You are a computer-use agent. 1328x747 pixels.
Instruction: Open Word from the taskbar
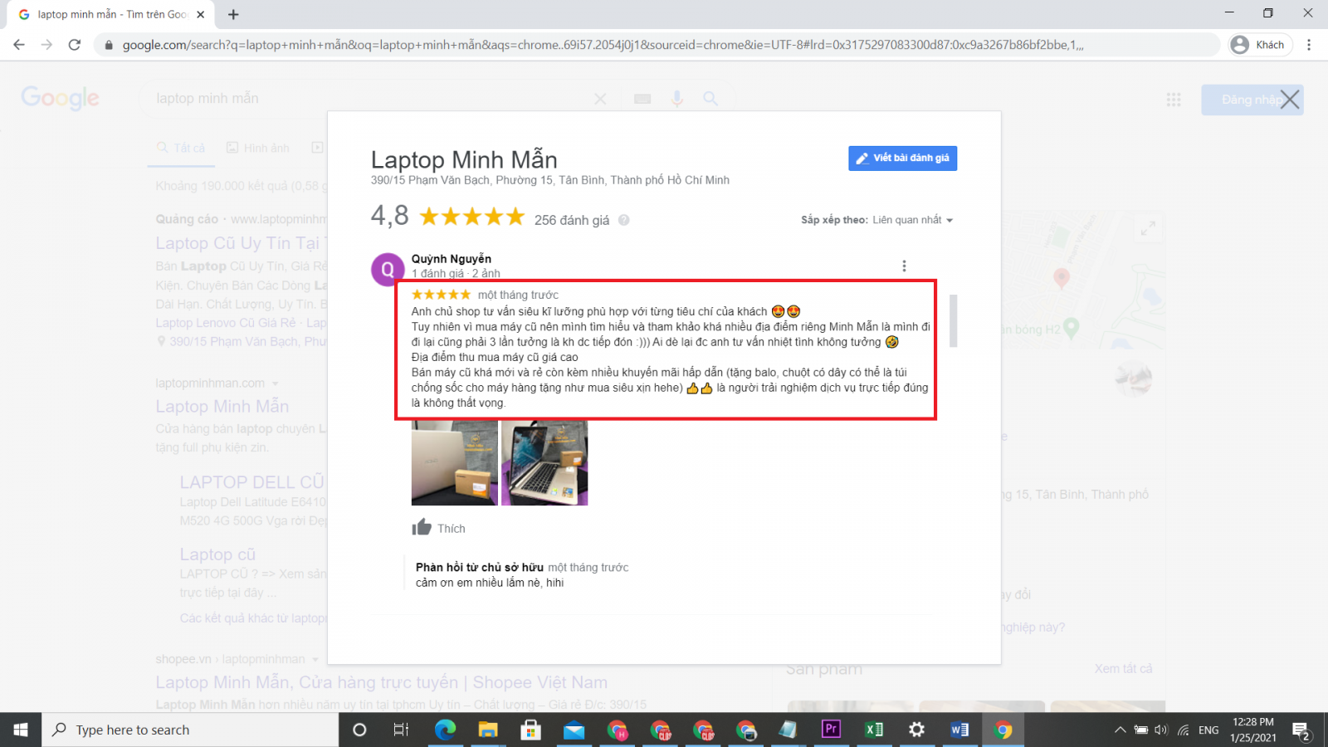point(959,730)
